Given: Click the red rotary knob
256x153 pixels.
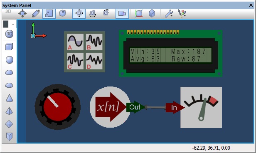Looking at the screenshot, I should tap(58, 107).
